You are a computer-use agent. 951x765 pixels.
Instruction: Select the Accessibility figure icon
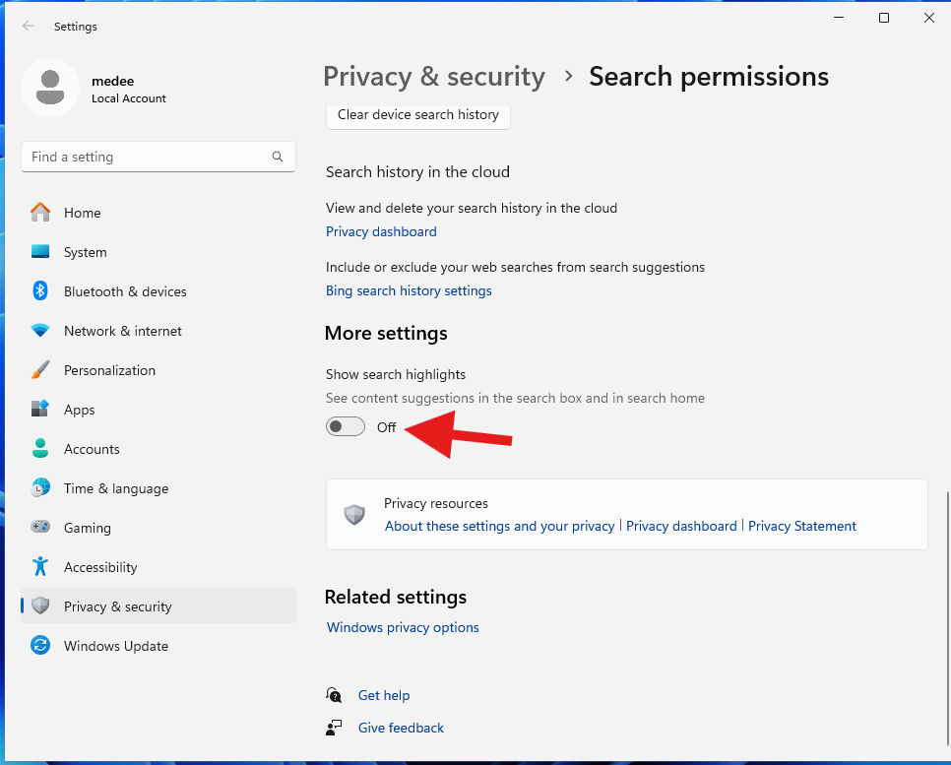pyautogui.click(x=40, y=567)
